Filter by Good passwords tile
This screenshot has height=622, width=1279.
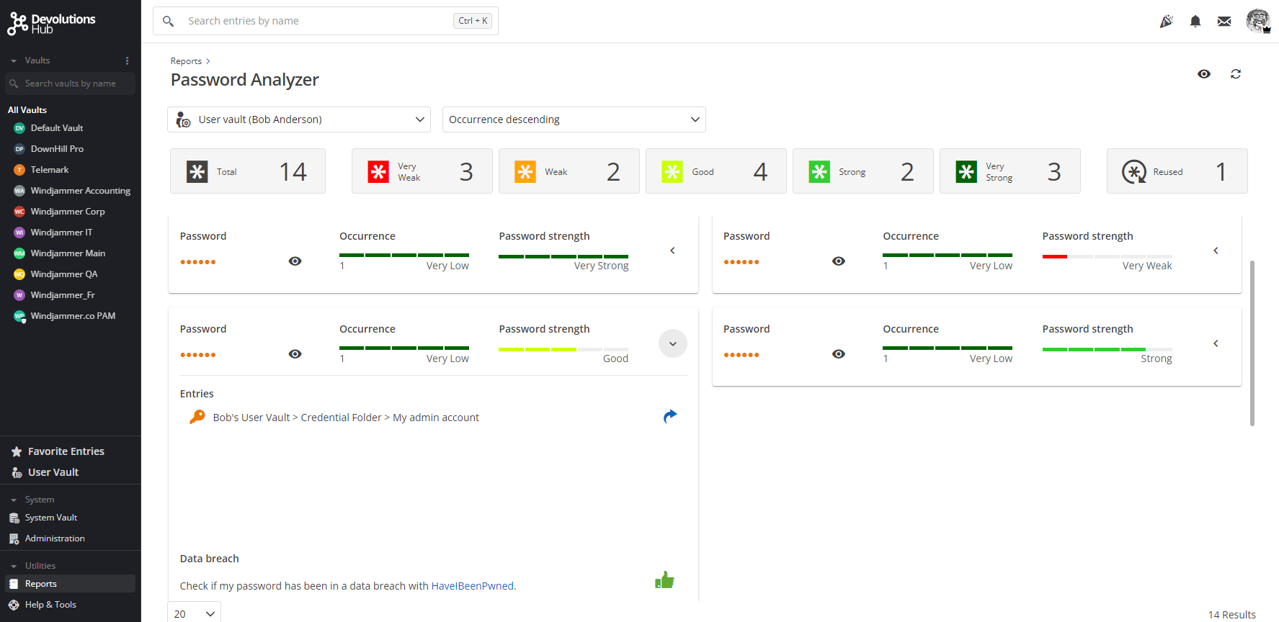click(716, 171)
